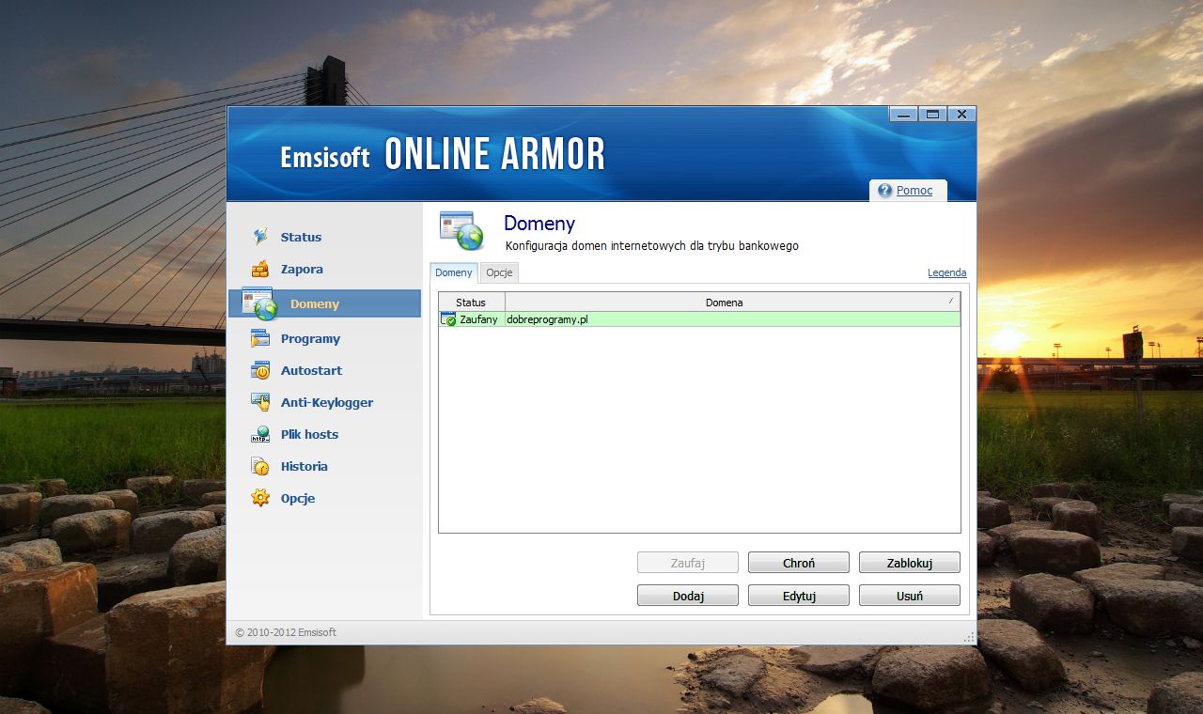This screenshot has height=714, width=1203.
Task: Click the trusted status icon for dobreprogramy.pl
Action: pos(448,319)
